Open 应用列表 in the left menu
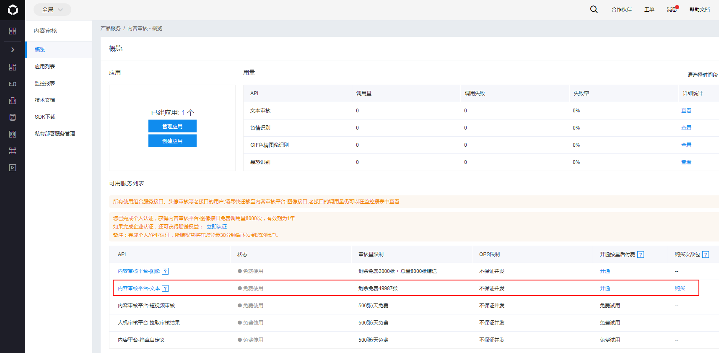This screenshot has width=719, height=353. point(45,67)
